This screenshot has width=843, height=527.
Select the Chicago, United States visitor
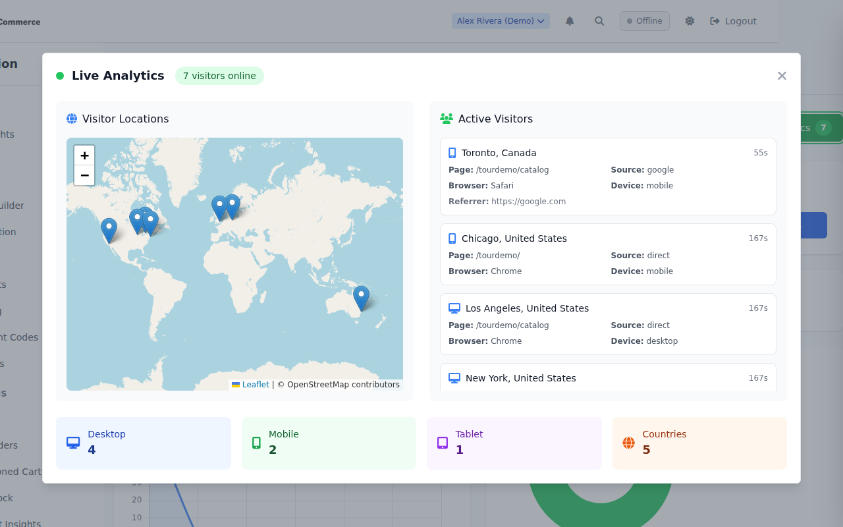click(x=608, y=254)
